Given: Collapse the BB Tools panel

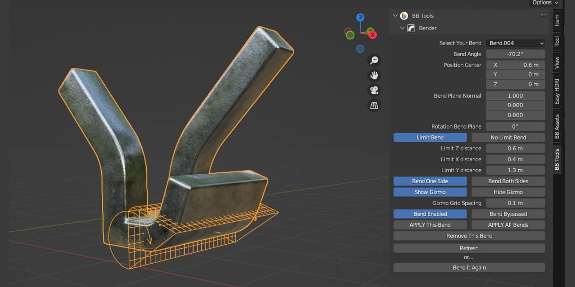Looking at the screenshot, I should pos(395,16).
